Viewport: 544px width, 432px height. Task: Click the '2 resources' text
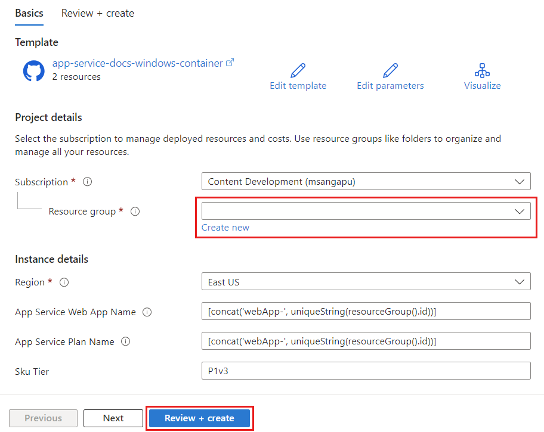[x=76, y=77]
